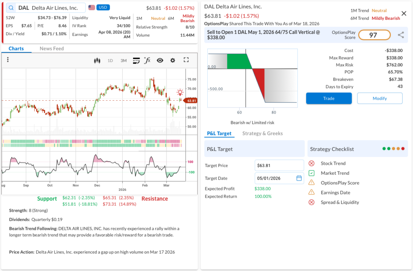
Task: Open chart settings gear
Action: [173, 60]
